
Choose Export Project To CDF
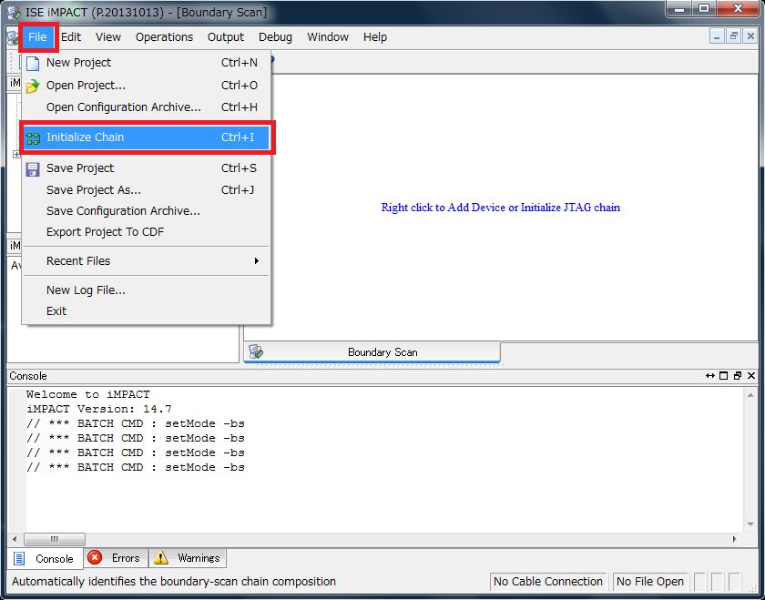[147, 232]
